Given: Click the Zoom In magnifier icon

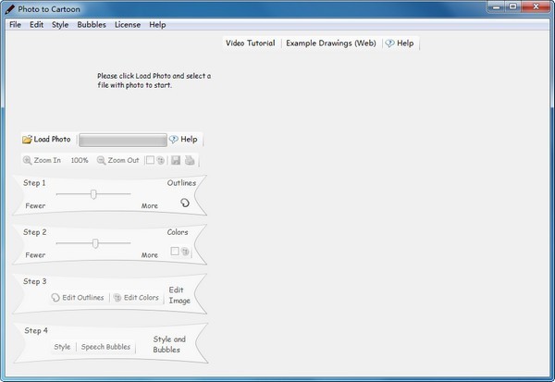Looking at the screenshot, I should point(27,160).
